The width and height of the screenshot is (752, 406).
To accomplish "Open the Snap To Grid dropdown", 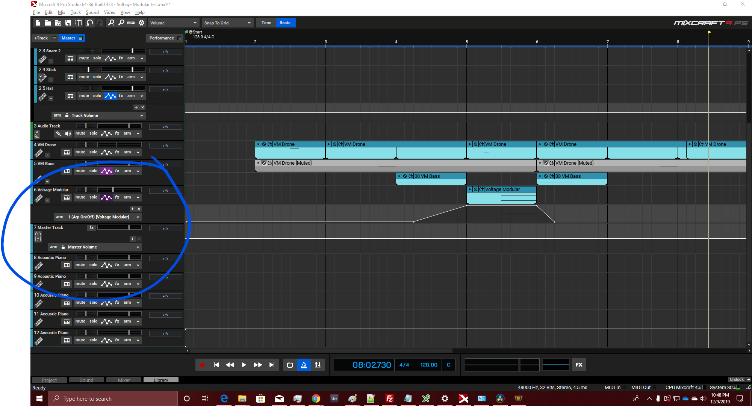I will [227, 23].
